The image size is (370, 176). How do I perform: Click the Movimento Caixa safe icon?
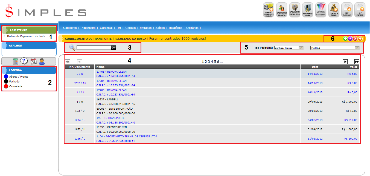pyautogui.click(x=308, y=10)
